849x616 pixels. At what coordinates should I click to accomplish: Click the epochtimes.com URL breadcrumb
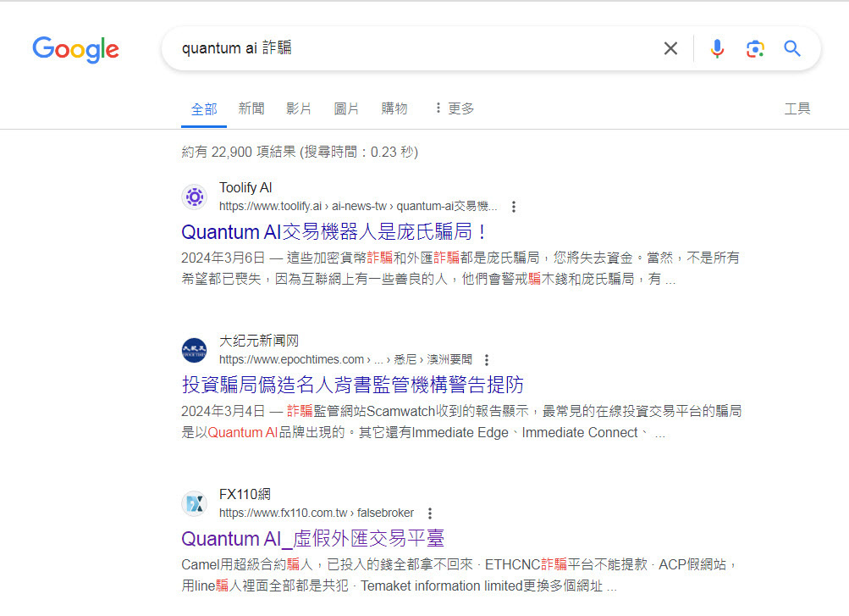coord(345,360)
